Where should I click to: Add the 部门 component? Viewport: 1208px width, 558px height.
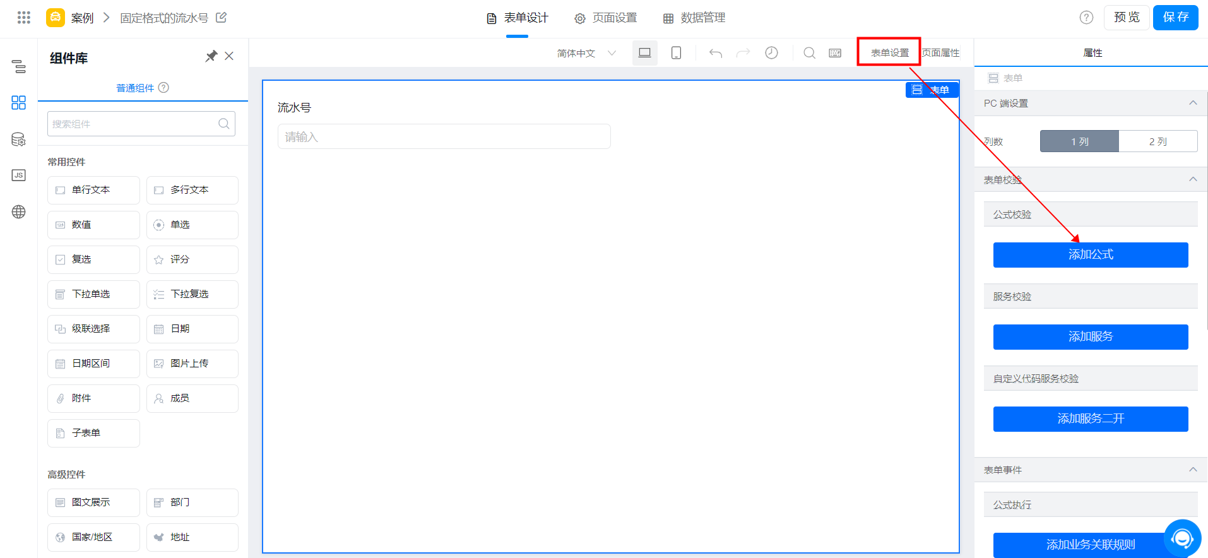tap(192, 502)
